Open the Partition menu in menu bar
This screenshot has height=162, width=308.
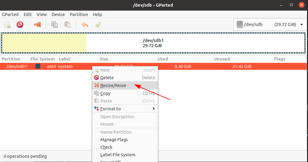pos(79,15)
